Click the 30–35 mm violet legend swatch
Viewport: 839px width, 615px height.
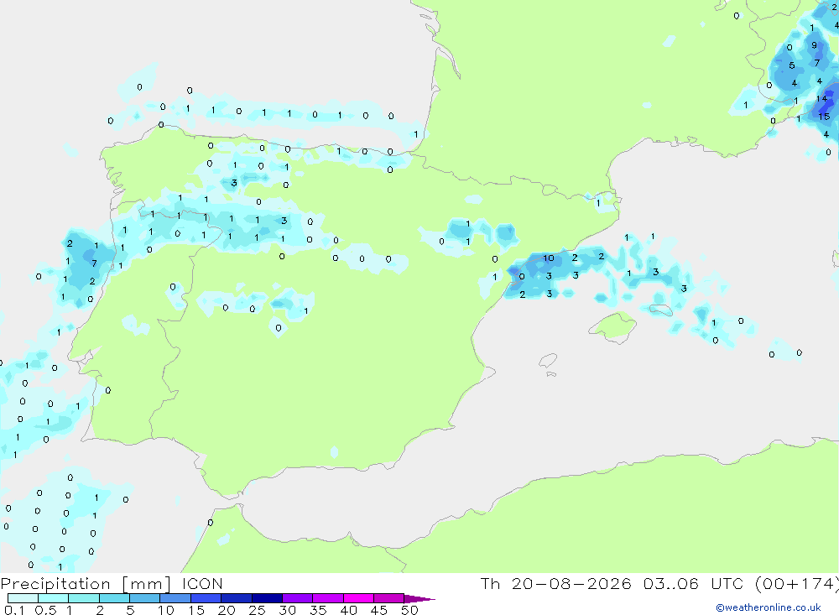click(298, 598)
